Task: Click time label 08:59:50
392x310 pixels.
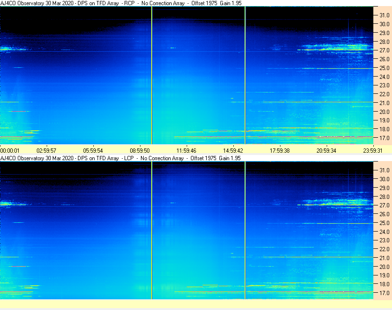Action: (x=140, y=151)
